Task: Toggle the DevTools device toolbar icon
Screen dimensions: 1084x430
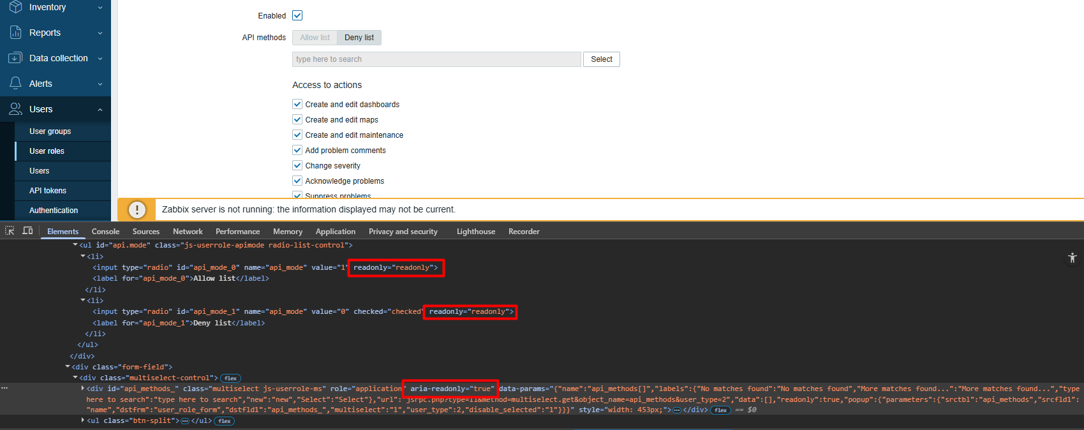Action: coord(27,231)
